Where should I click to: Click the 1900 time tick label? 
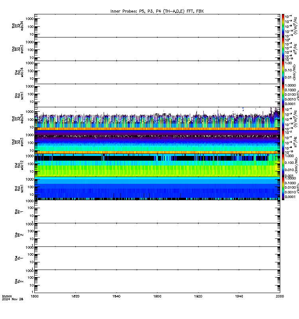tap(157, 296)
